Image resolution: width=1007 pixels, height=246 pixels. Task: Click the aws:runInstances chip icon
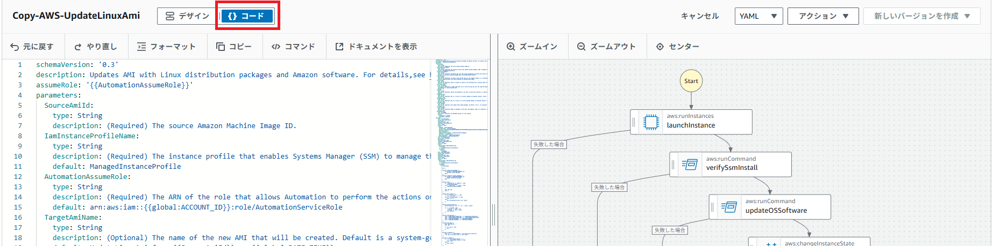point(651,122)
